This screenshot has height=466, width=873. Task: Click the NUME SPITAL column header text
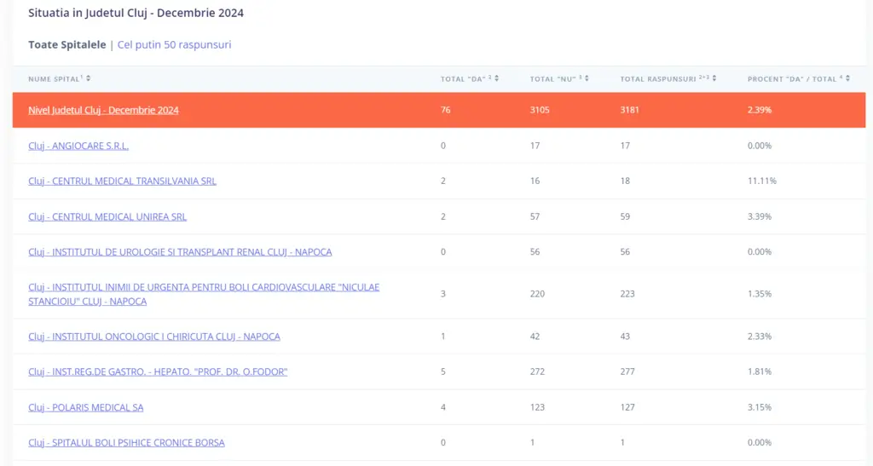pos(55,79)
